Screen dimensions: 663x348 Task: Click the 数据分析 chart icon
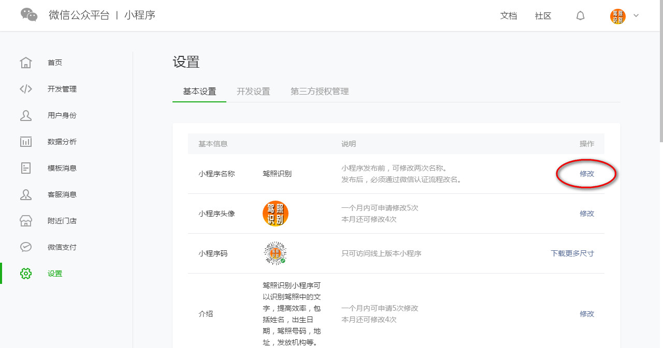26,142
